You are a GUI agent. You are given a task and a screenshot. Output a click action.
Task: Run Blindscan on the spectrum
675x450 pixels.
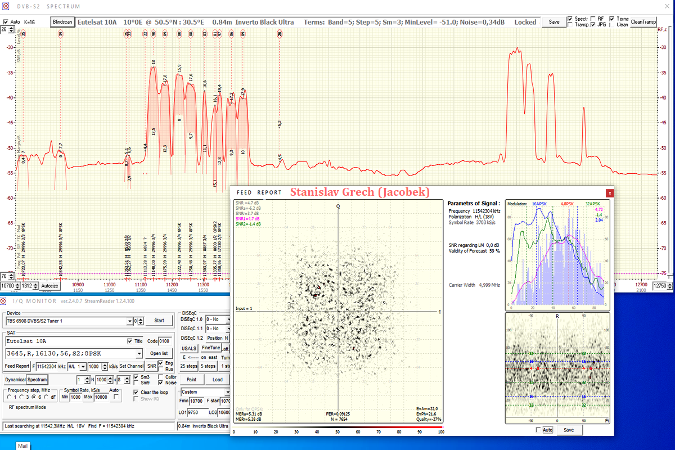pyautogui.click(x=62, y=22)
